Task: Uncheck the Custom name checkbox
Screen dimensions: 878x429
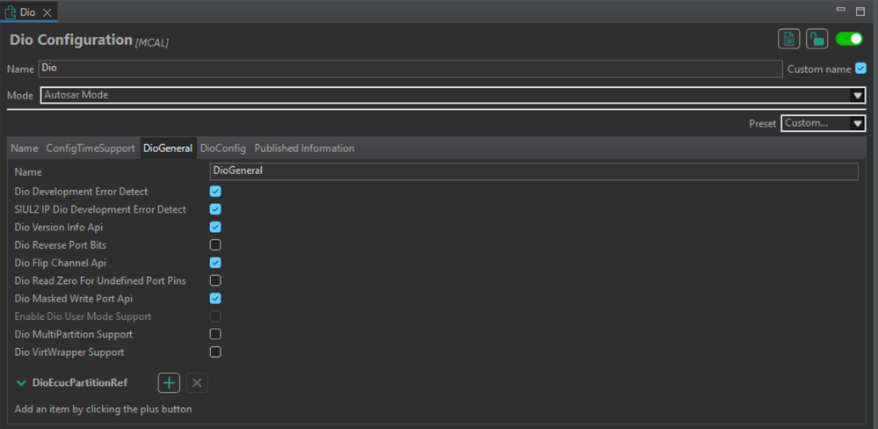Action: pos(860,69)
